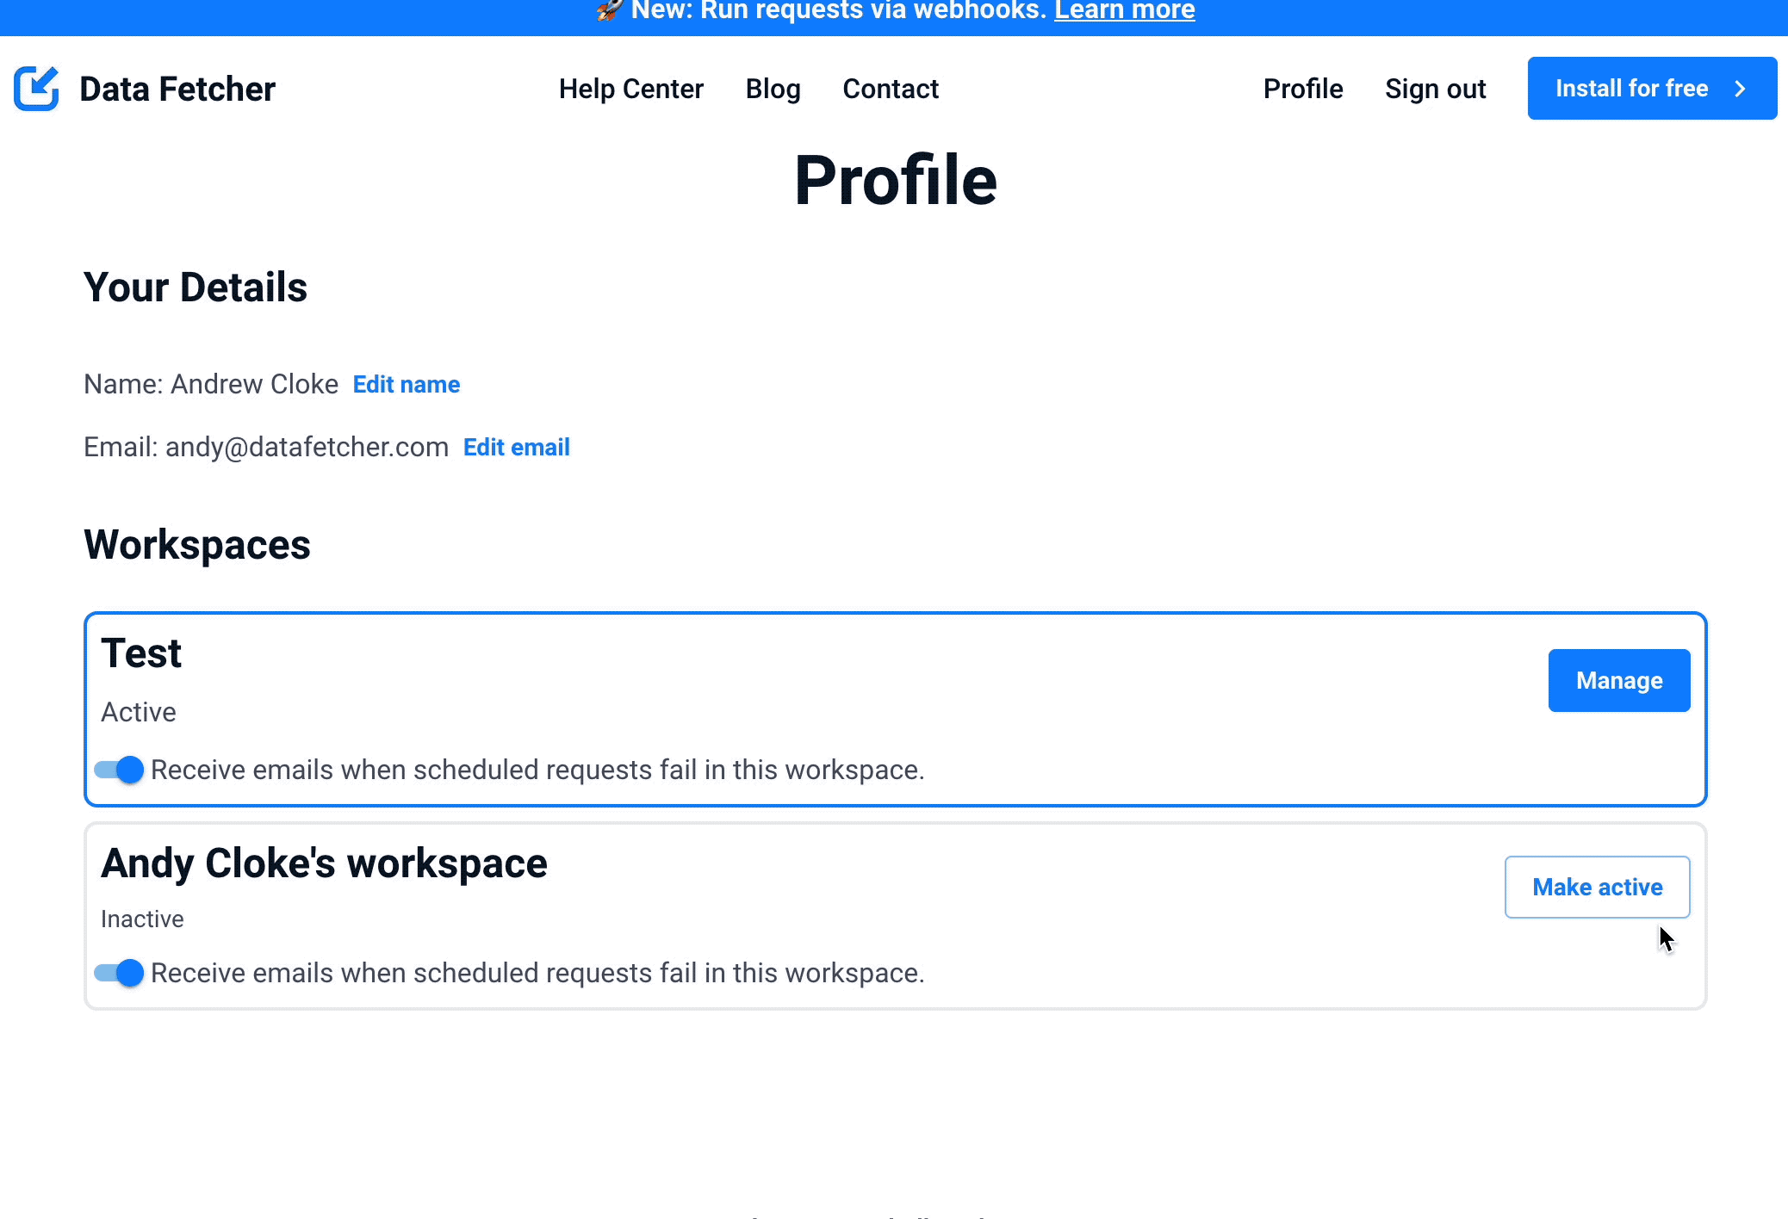Follow the Learn more webhook link

point(1125,10)
